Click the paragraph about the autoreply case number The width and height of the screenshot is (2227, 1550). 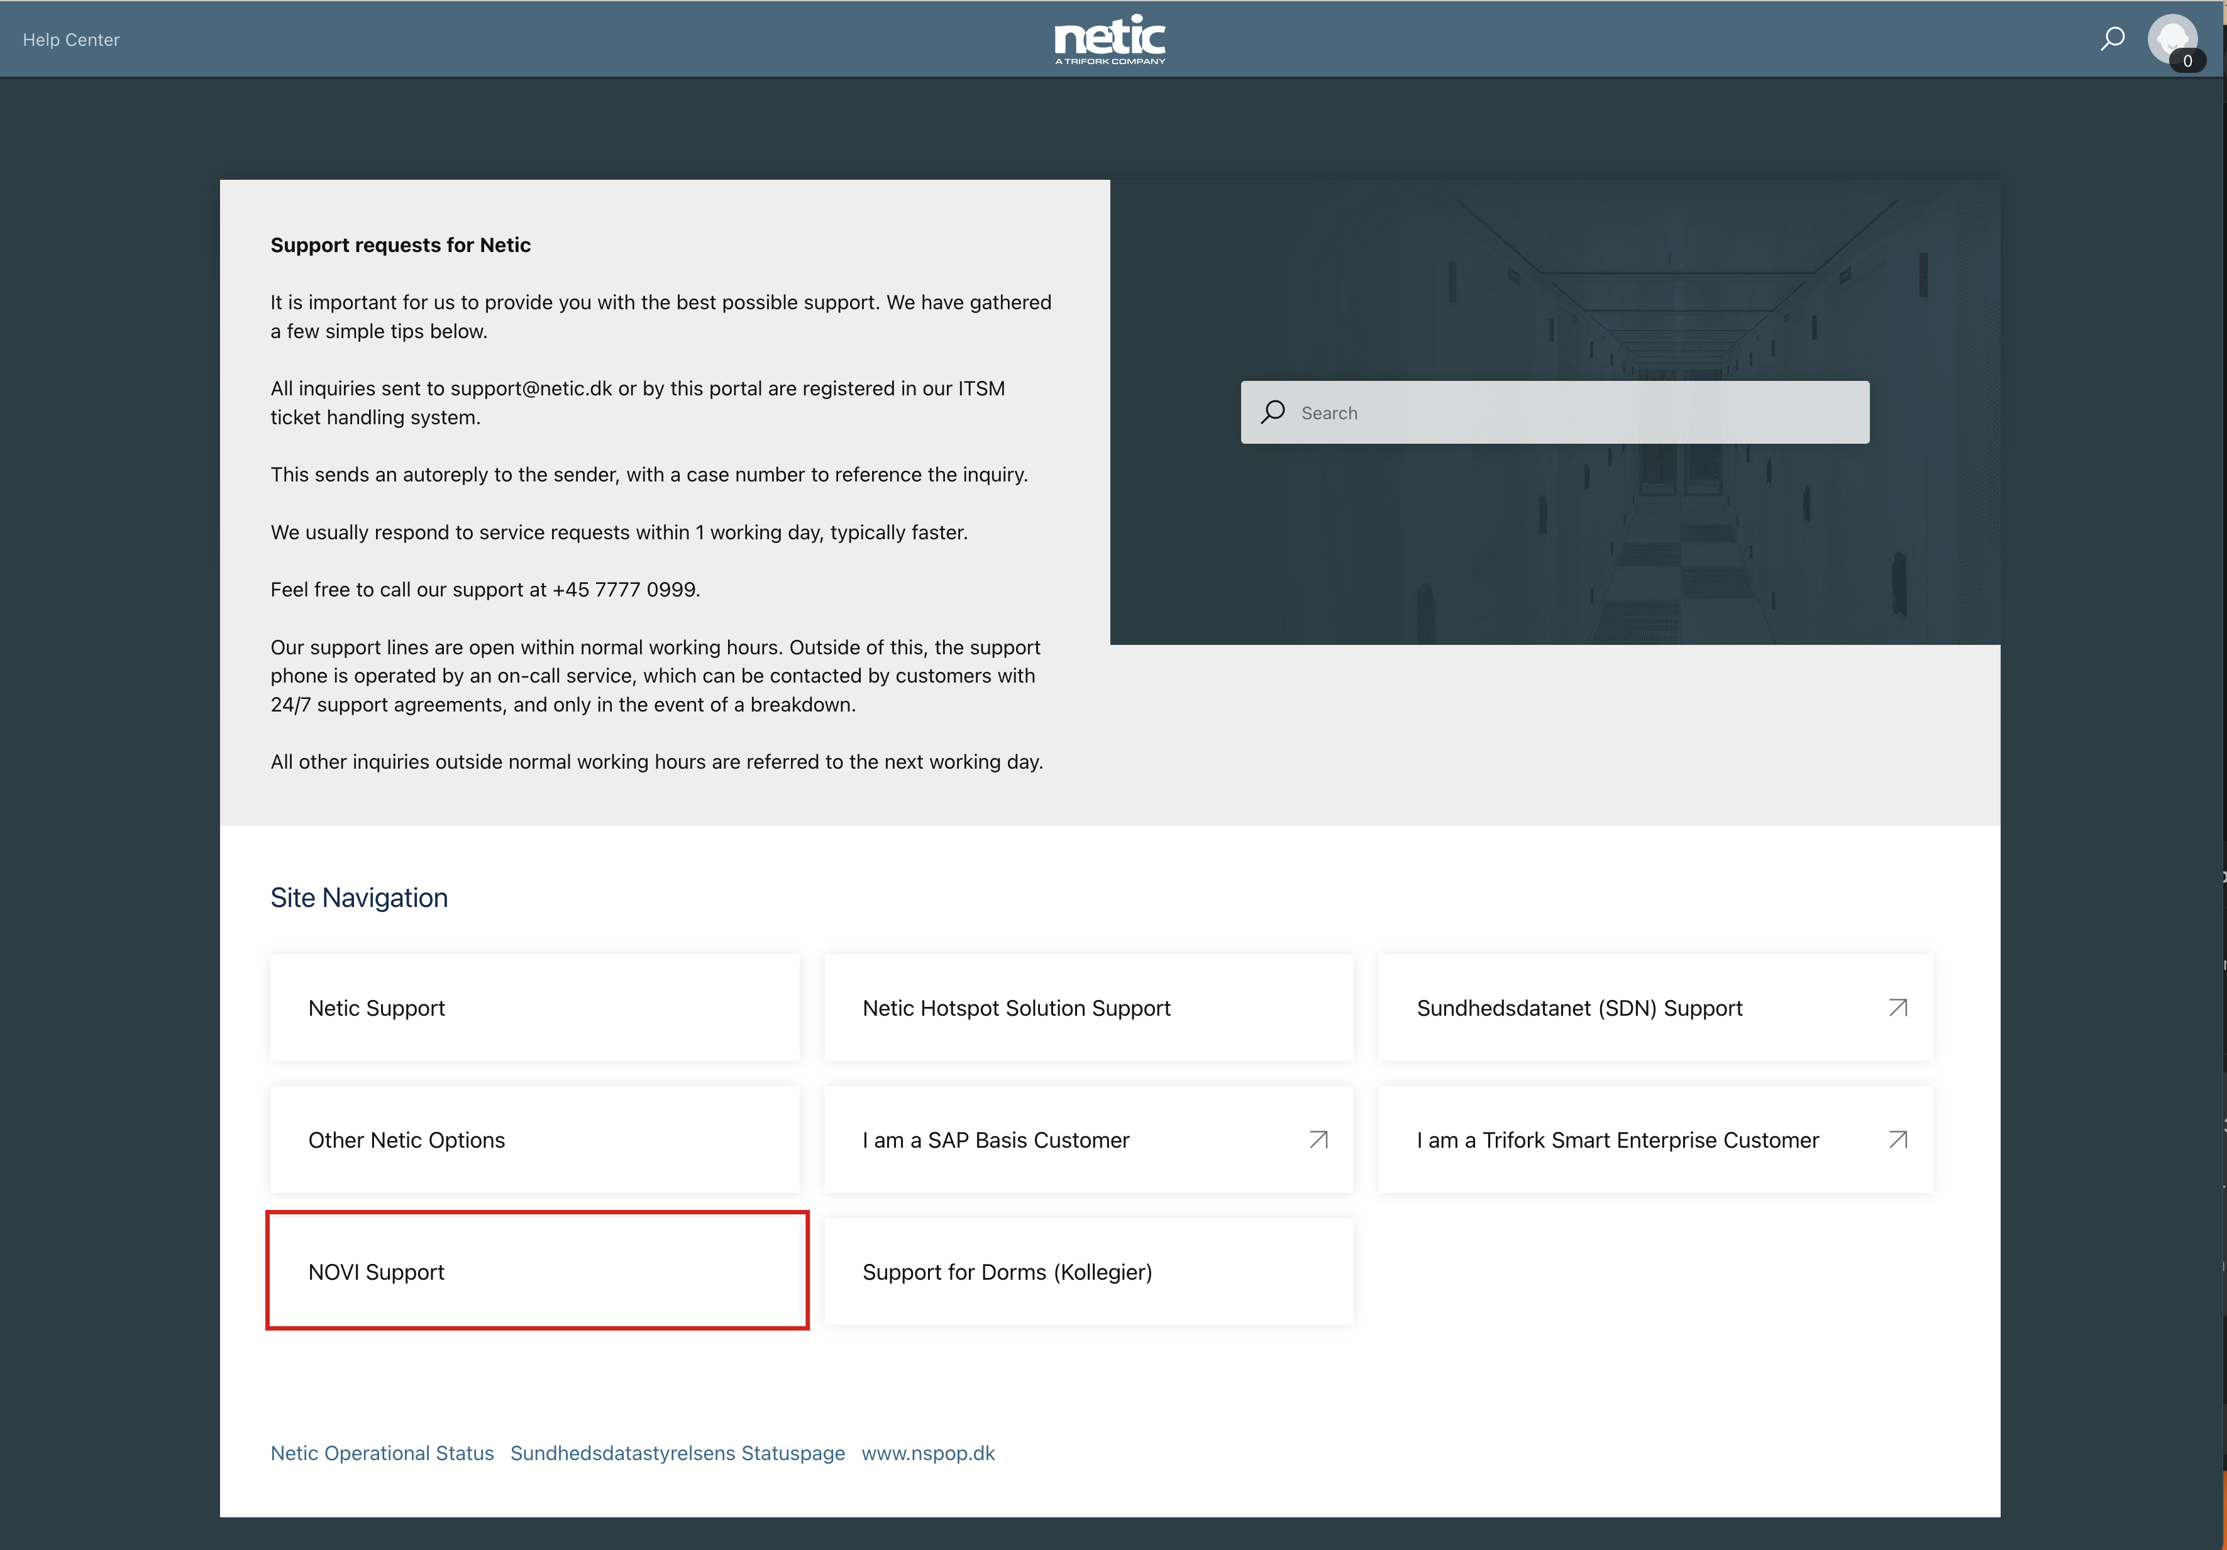pos(649,474)
